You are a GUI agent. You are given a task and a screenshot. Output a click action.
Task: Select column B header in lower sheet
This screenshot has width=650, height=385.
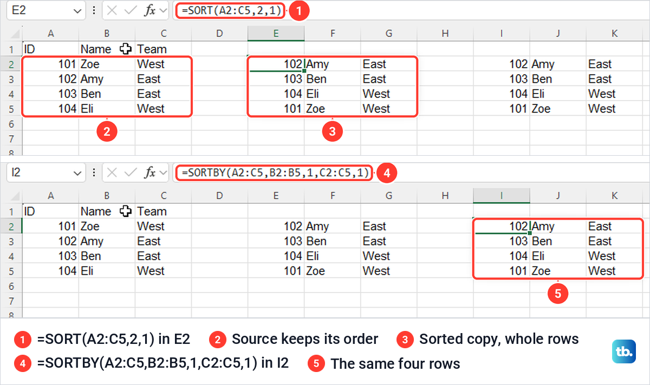[x=107, y=196]
